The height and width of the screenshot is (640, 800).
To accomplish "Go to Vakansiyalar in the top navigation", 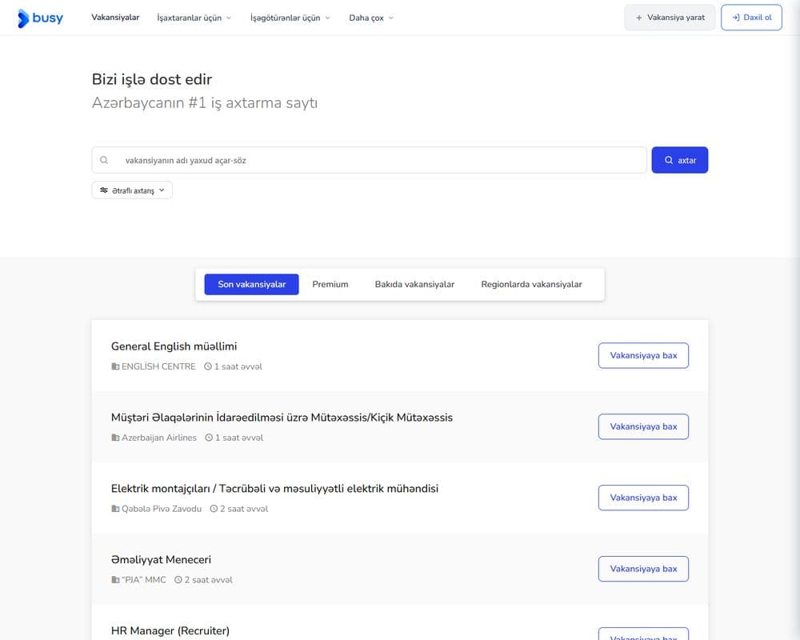I will click(x=115, y=18).
